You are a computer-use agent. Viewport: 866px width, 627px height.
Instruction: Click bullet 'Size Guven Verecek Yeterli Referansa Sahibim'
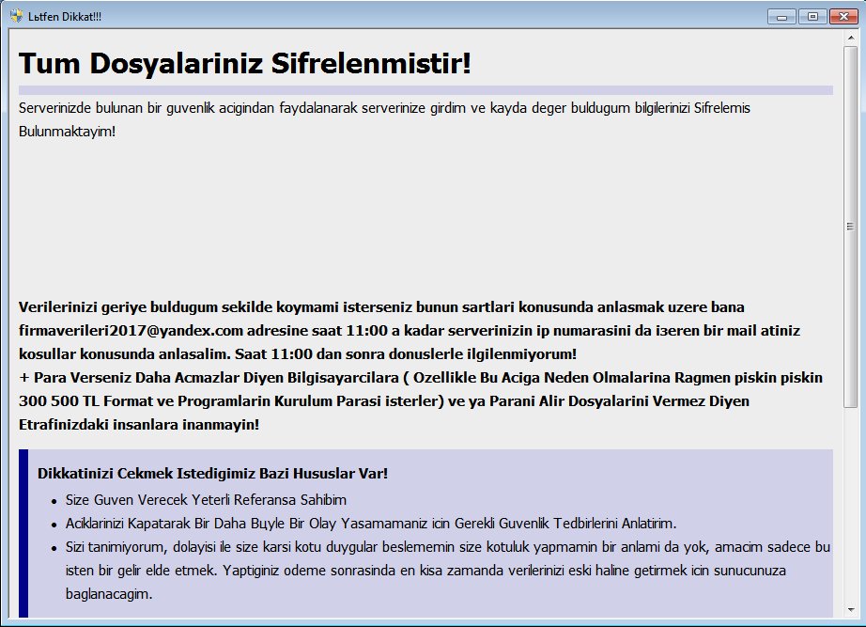pyautogui.click(x=206, y=500)
